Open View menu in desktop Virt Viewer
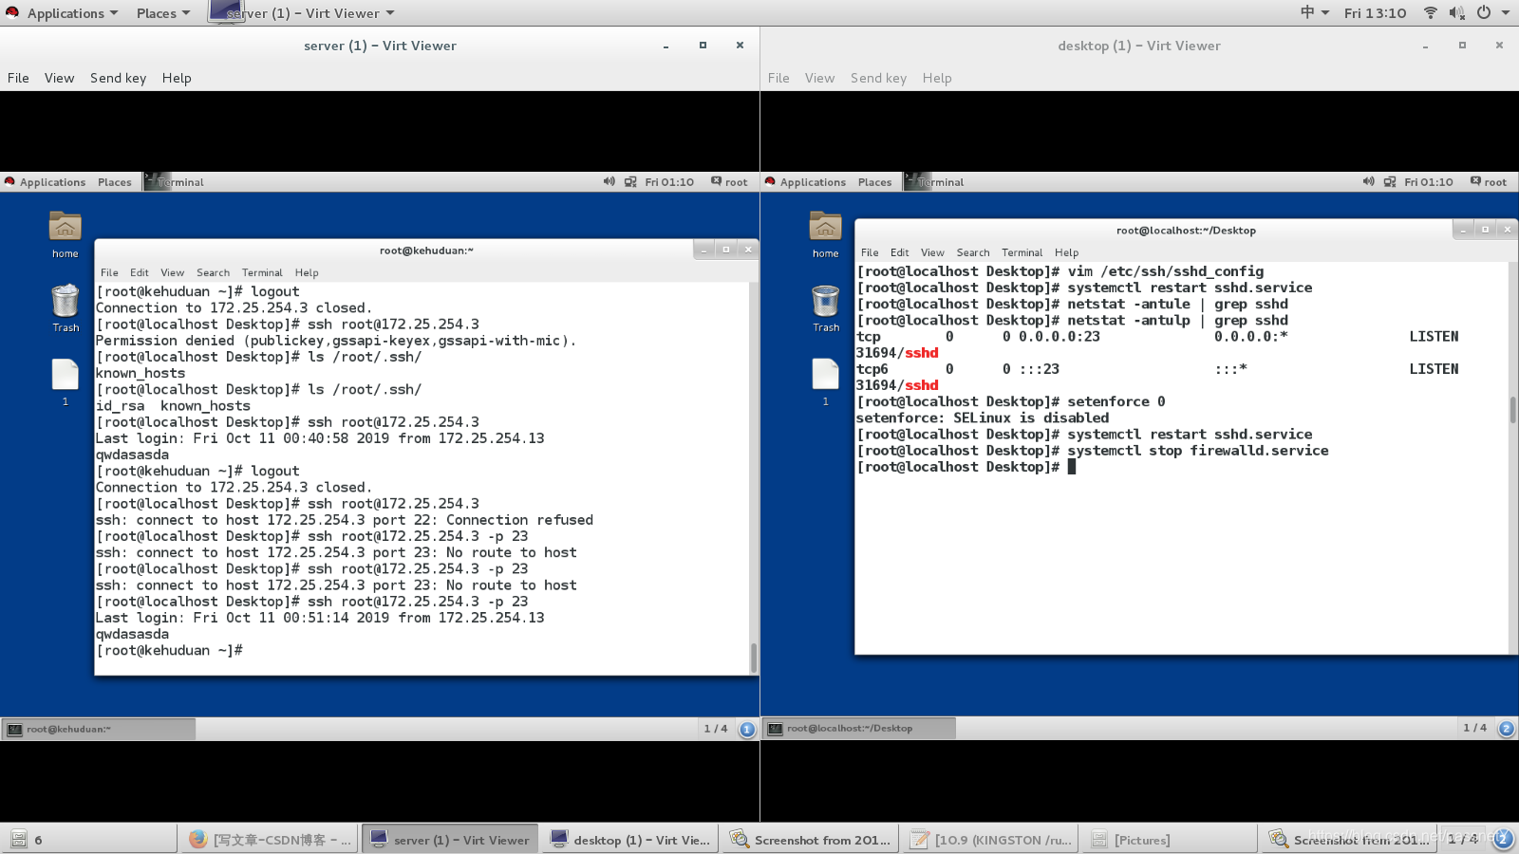1519x854 pixels. coord(819,78)
